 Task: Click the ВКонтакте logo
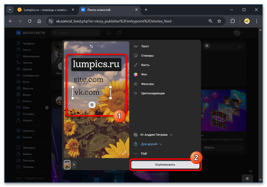[x=31, y=33]
